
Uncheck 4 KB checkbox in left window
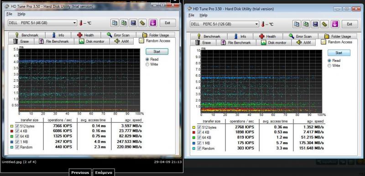click(x=17, y=131)
